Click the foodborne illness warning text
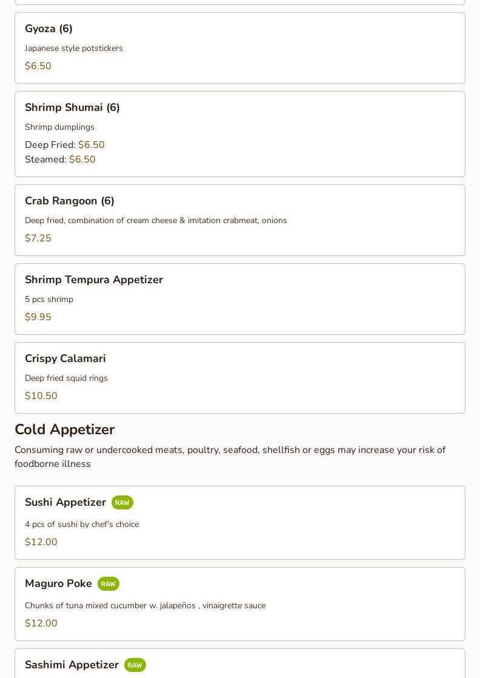Screen dimensions: 480x678 tap(230, 457)
